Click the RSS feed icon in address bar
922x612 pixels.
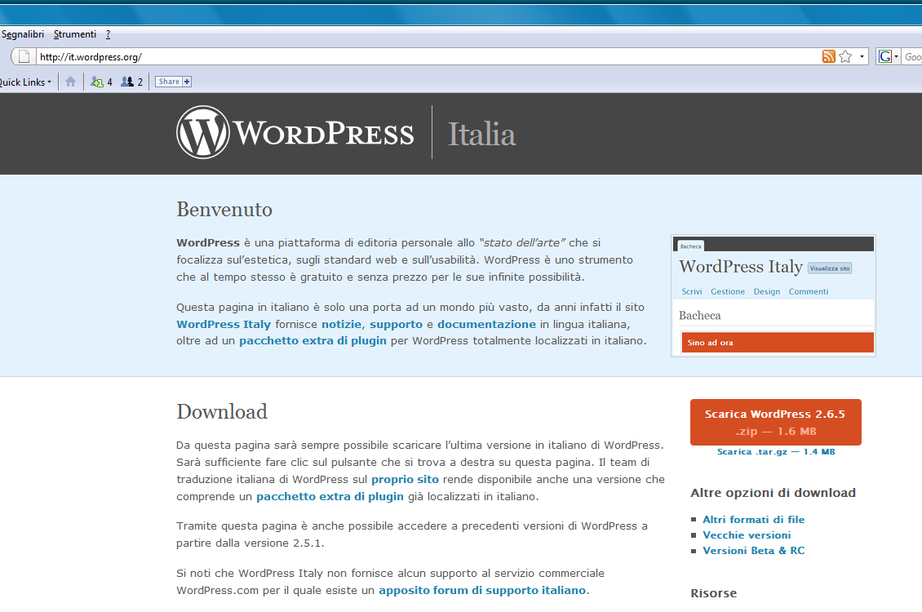[x=828, y=56]
